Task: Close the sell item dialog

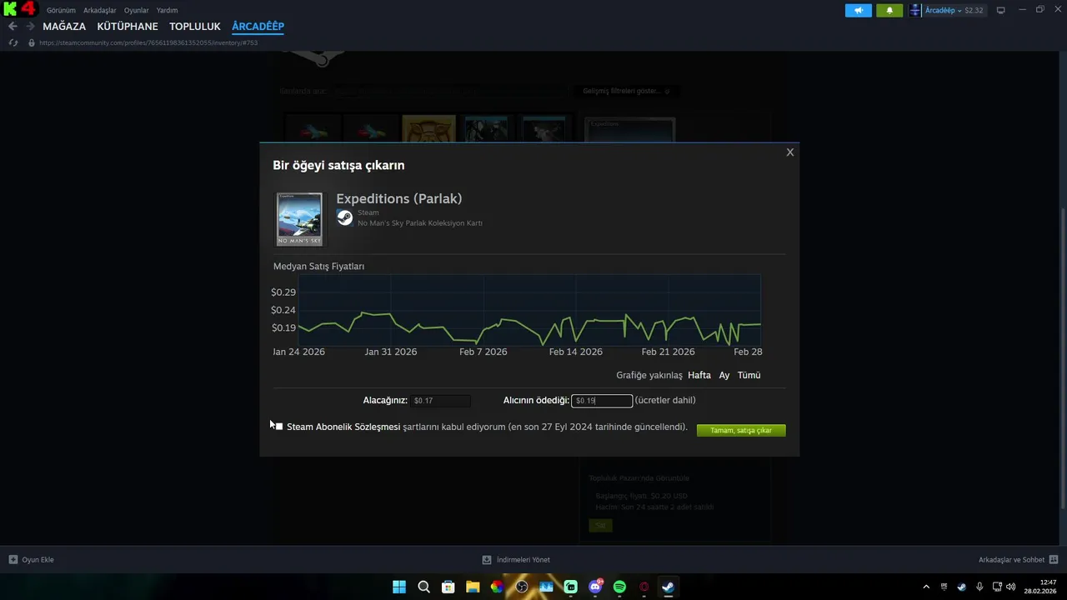Action: [x=790, y=152]
